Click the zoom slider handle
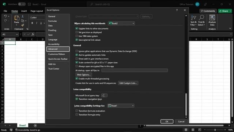This screenshot has width=234, height=132. click(x=215, y=130)
